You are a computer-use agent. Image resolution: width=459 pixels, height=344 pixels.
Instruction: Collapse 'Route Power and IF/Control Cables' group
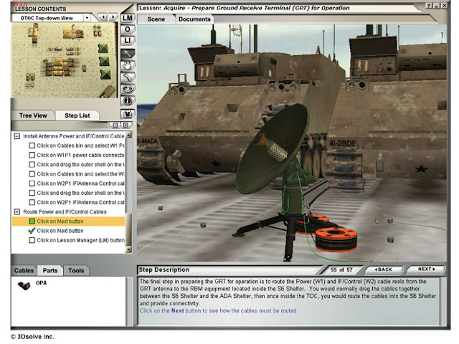[17, 211]
